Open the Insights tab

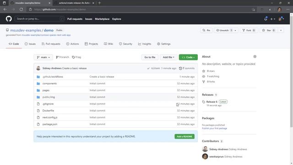pyautogui.click(x=145, y=44)
